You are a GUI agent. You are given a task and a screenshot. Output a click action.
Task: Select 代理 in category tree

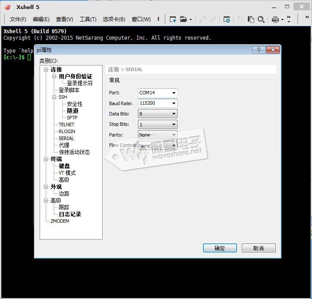(x=64, y=145)
